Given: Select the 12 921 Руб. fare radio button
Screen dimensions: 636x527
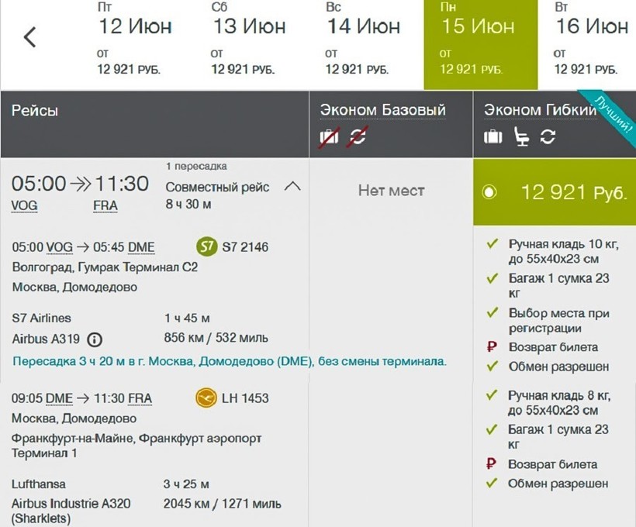Looking at the screenshot, I should pos(489,192).
